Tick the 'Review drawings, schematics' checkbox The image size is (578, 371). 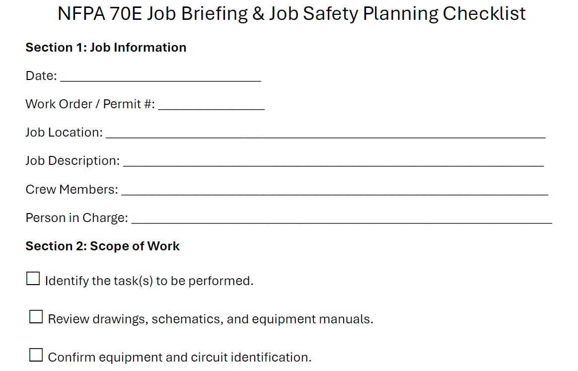[36, 317]
